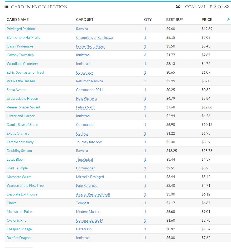Open the Privileged Position card link

tap(21, 29)
